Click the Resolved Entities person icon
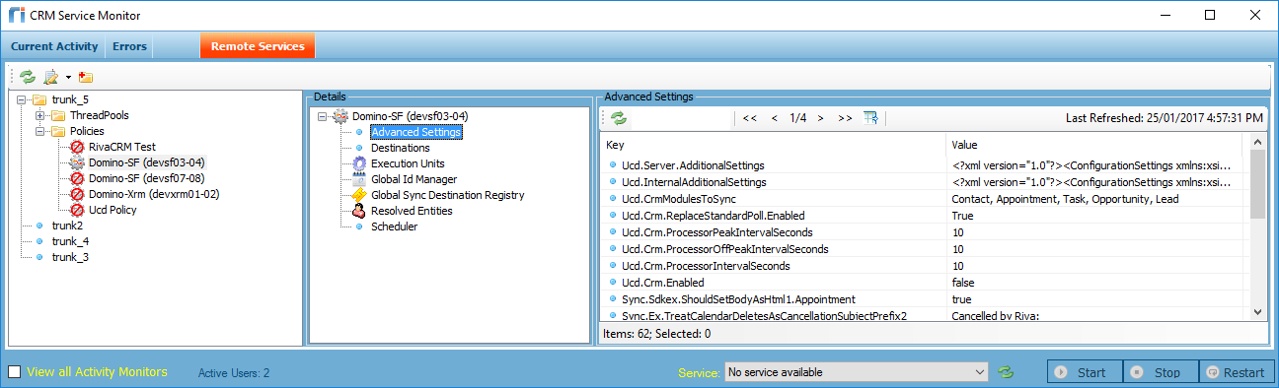The image size is (1279, 388). click(x=359, y=211)
